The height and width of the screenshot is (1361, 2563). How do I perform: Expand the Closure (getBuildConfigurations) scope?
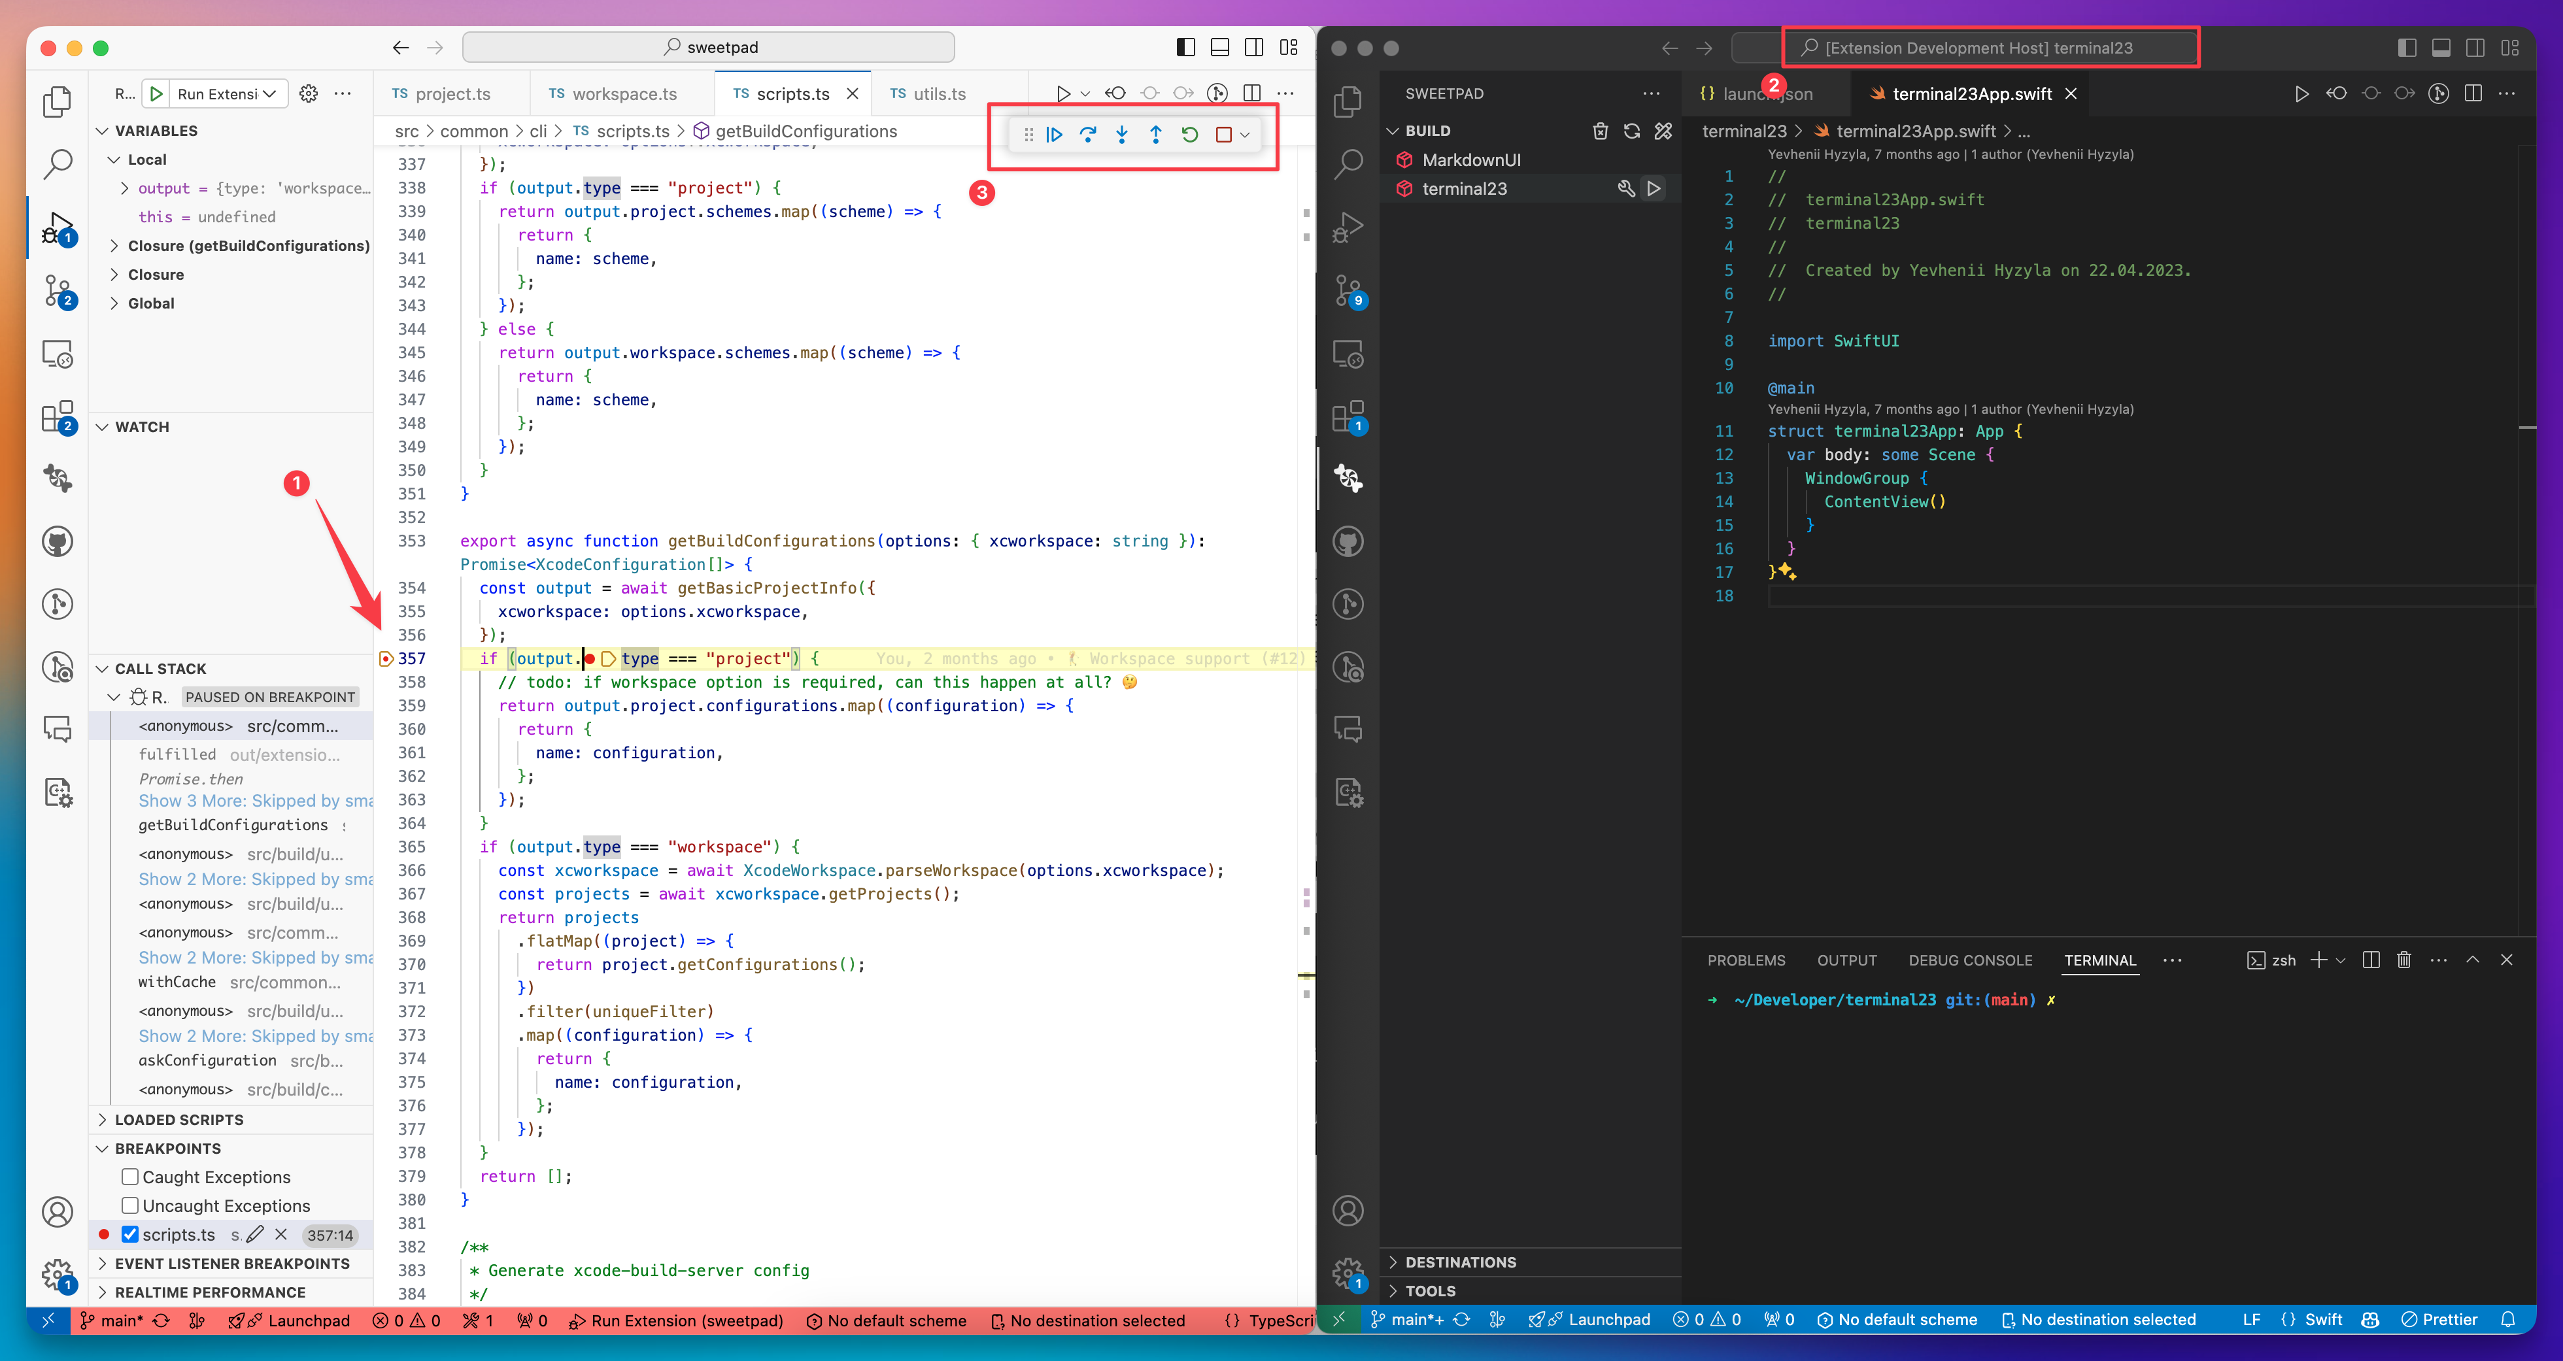(x=114, y=246)
